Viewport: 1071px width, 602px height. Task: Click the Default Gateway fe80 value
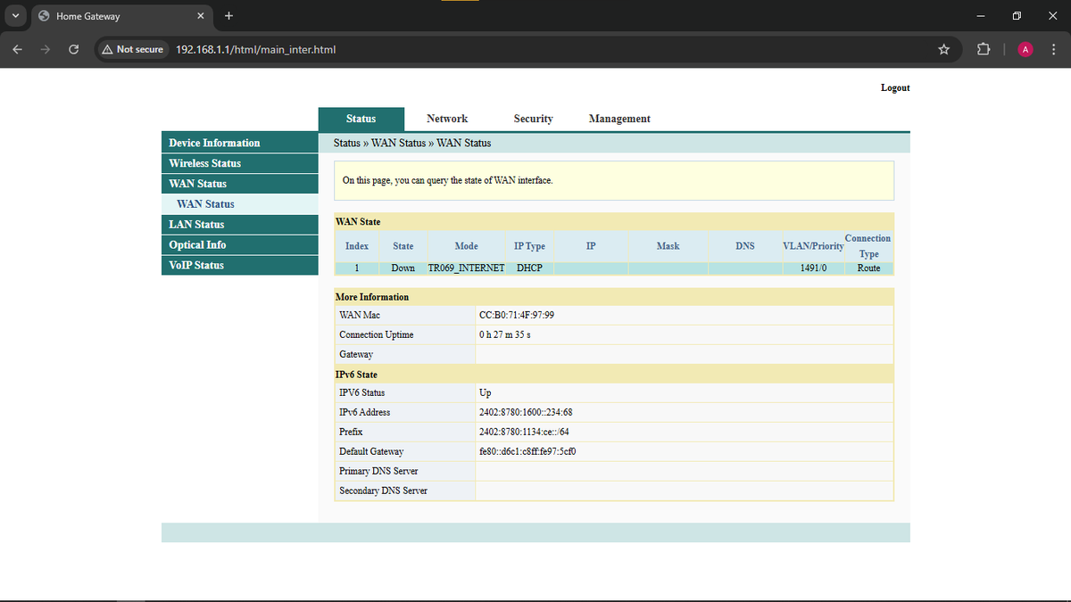click(527, 451)
